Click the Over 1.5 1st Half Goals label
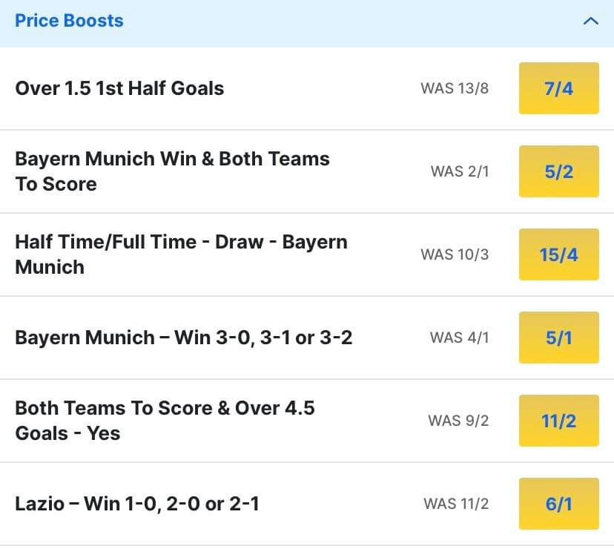Viewport: 614px width, 549px height. pos(119,88)
